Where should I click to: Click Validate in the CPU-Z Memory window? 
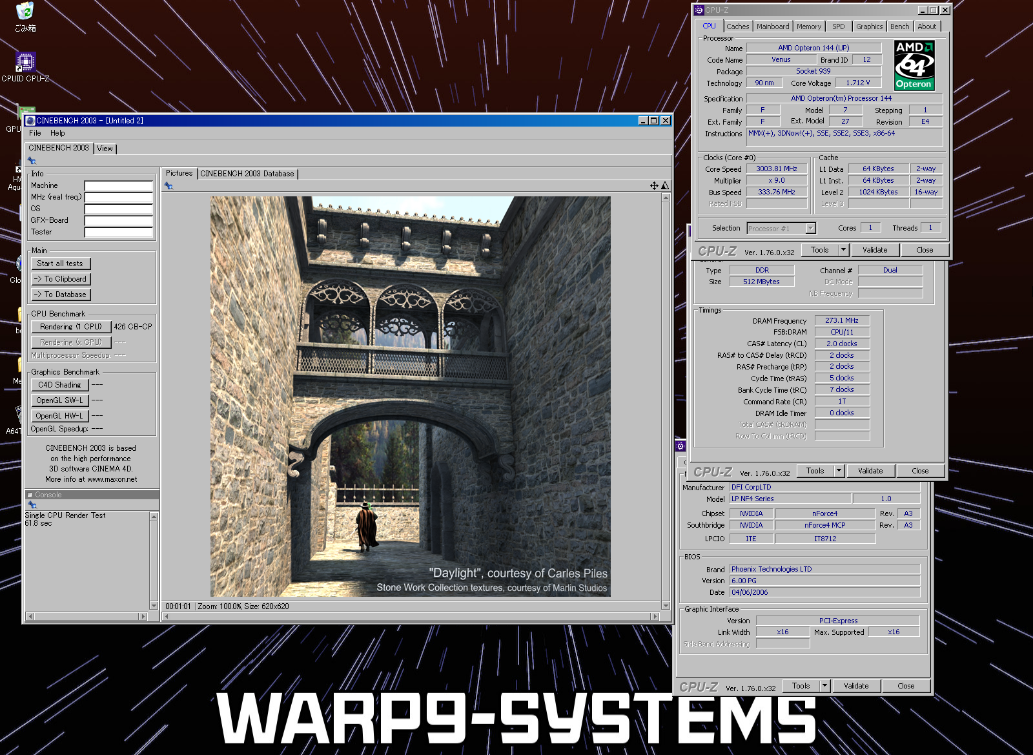click(870, 471)
